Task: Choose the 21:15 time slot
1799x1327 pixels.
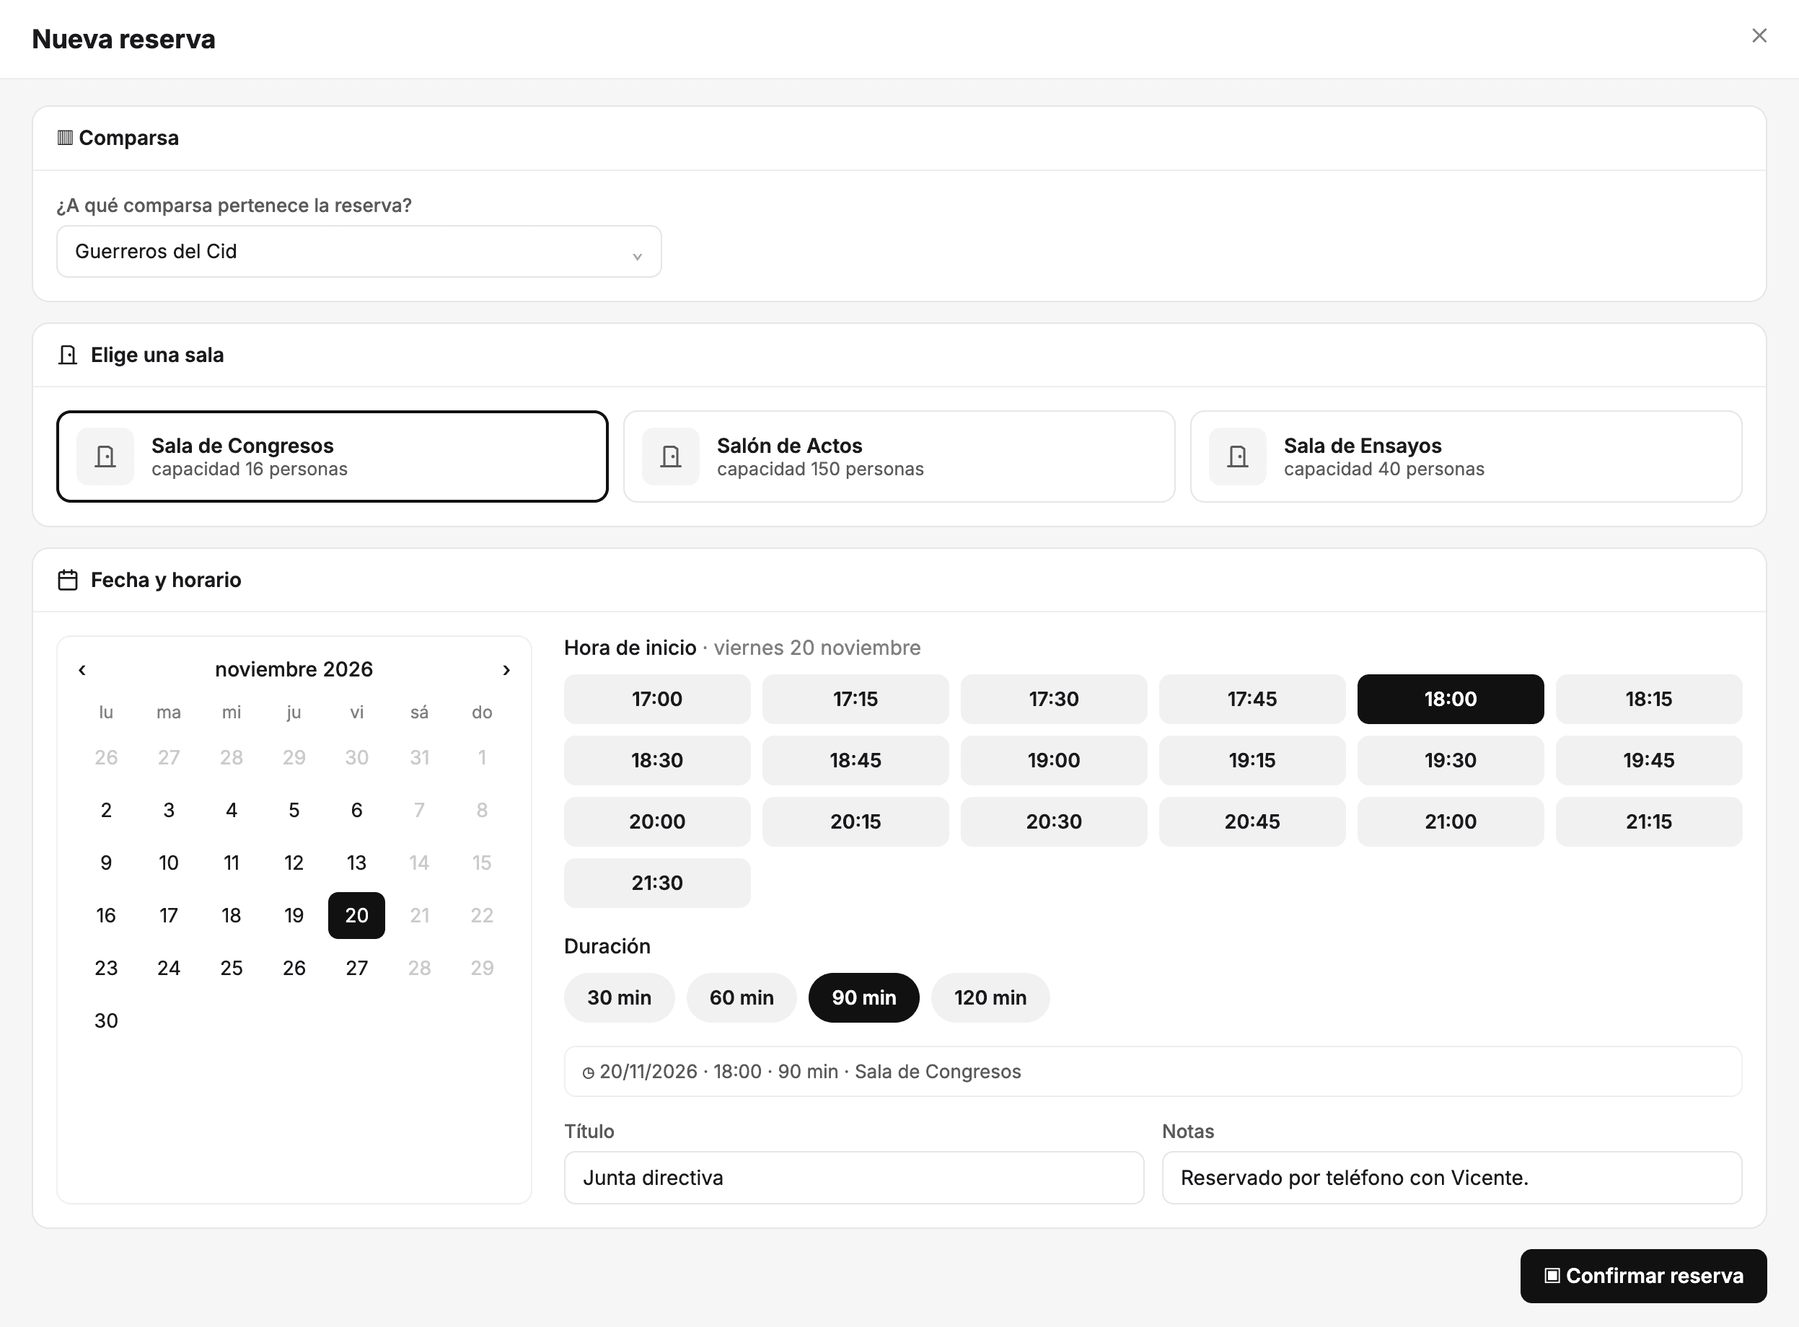Action: pyautogui.click(x=1649, y=821)
